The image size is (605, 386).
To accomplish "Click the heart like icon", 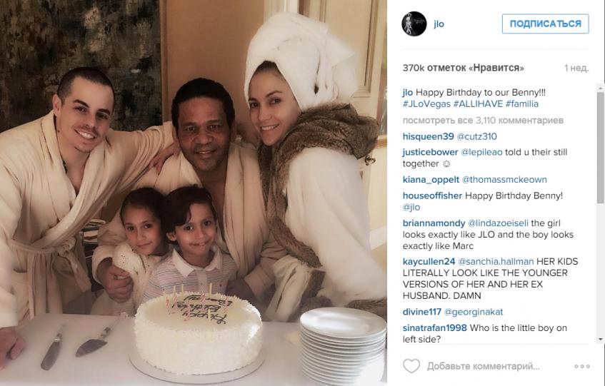I will (x=411, y=366).
